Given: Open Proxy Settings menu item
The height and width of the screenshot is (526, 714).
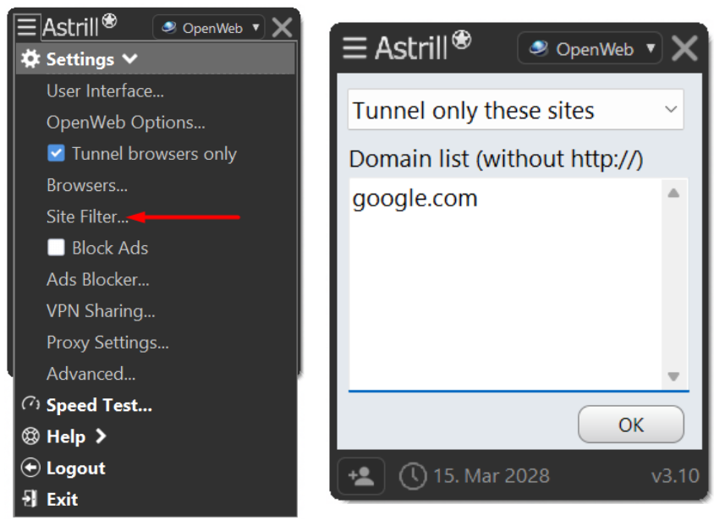Looking at the screenshot, I should pos(107,342).
